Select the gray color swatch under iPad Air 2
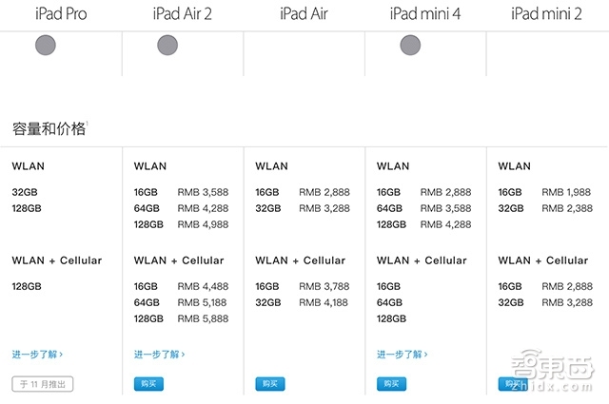Screen dimensions: 609x404 pos(167,45)
